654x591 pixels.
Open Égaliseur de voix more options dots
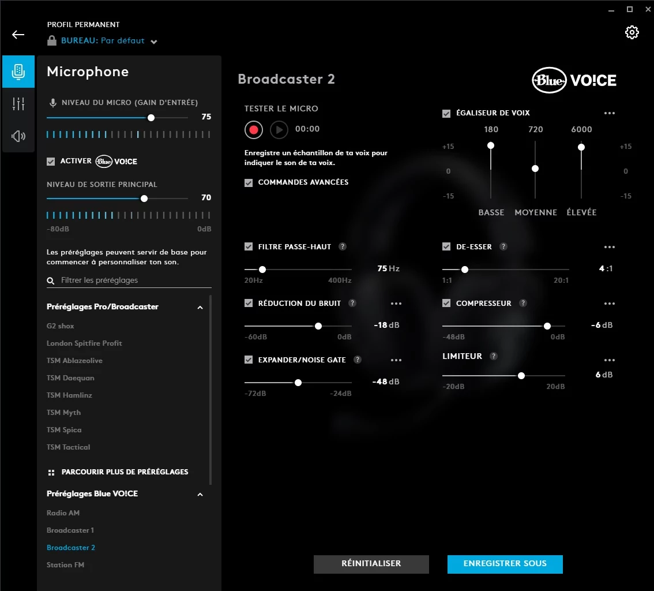(610, 113)
